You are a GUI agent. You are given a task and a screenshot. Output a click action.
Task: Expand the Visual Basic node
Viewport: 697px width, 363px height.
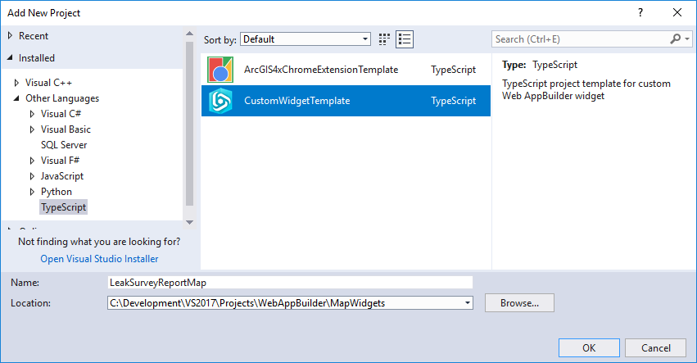[32, 129]
